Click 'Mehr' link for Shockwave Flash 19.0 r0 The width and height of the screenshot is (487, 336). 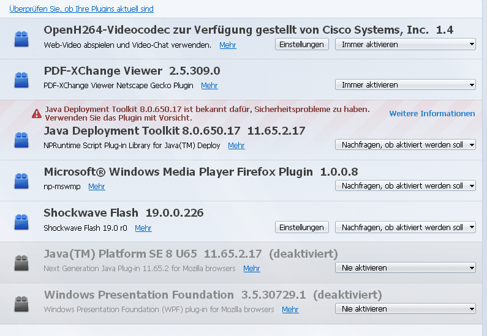pyautogui.click(x=143, y=228)
